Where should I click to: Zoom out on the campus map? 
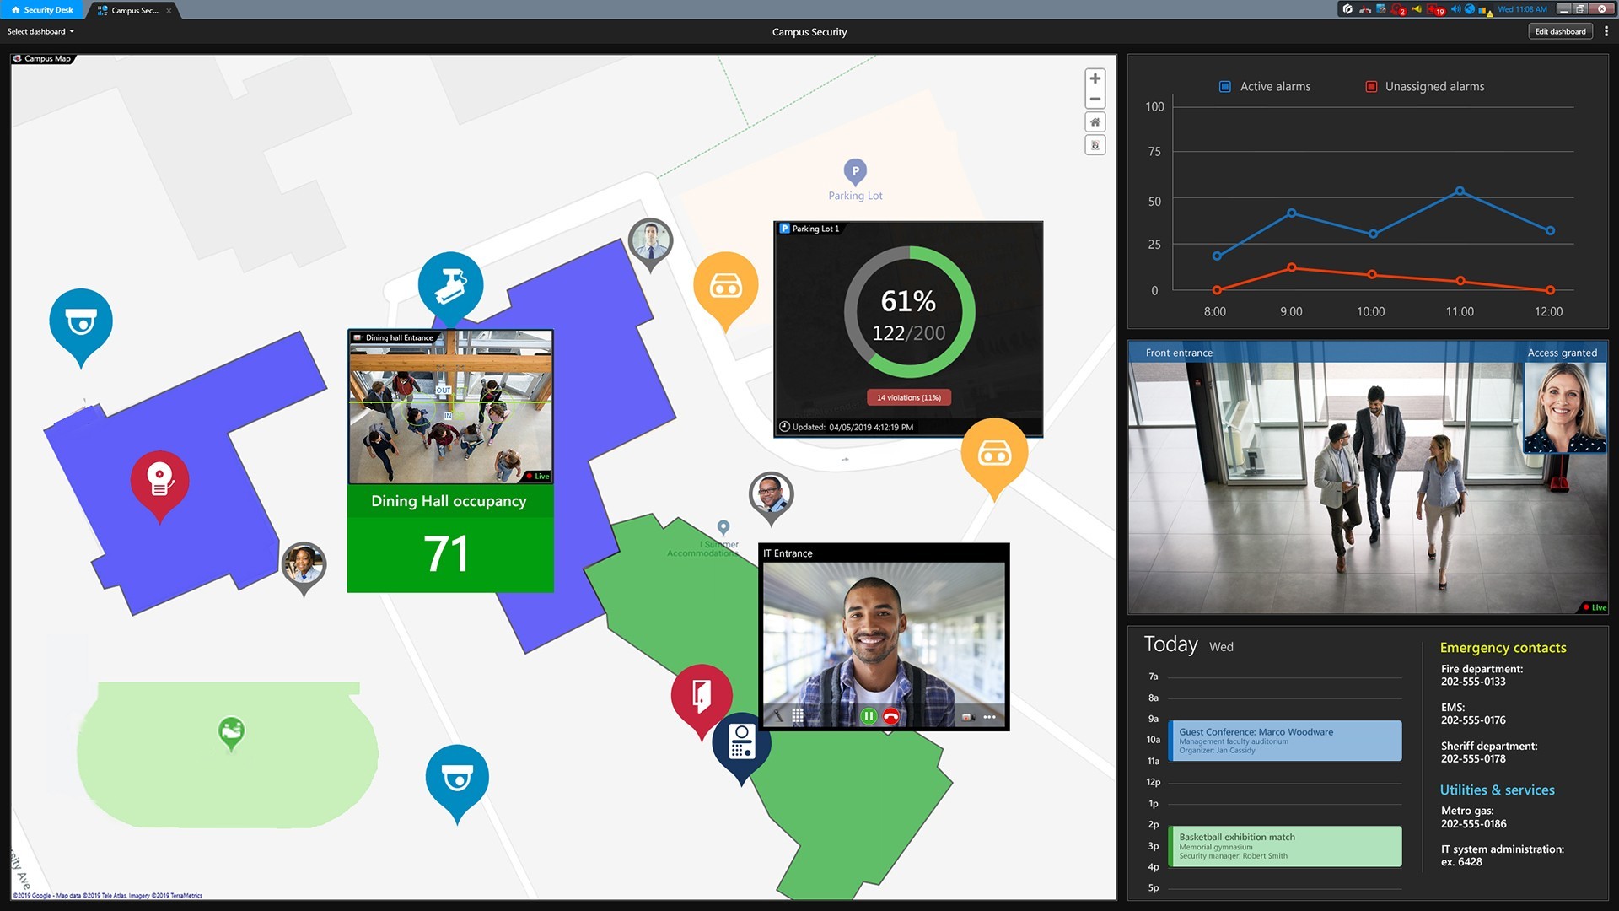[1095, 99]
